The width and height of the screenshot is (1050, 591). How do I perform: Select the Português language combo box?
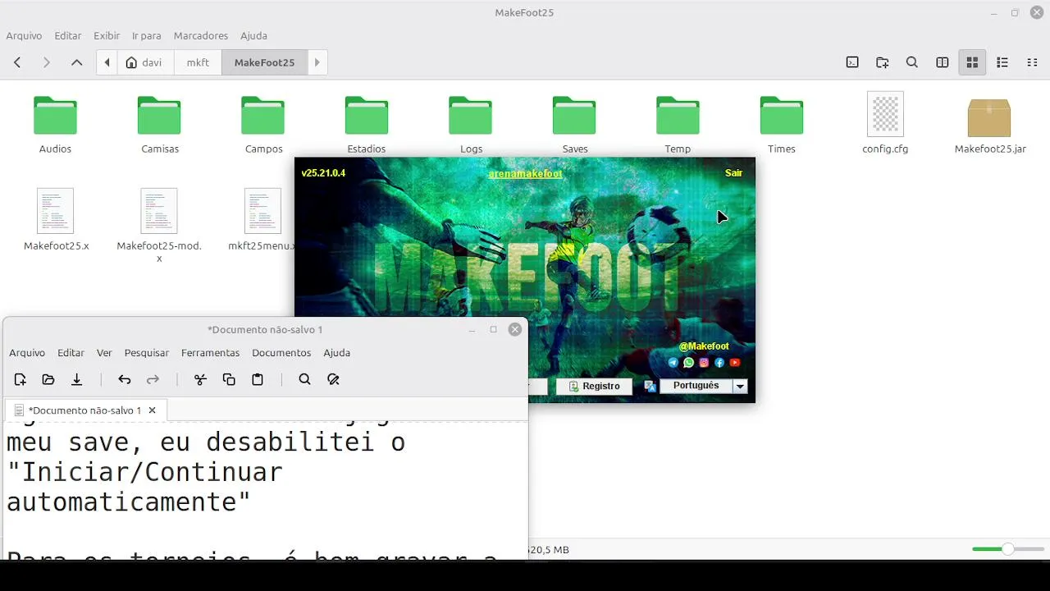click(x=704, y=386)
